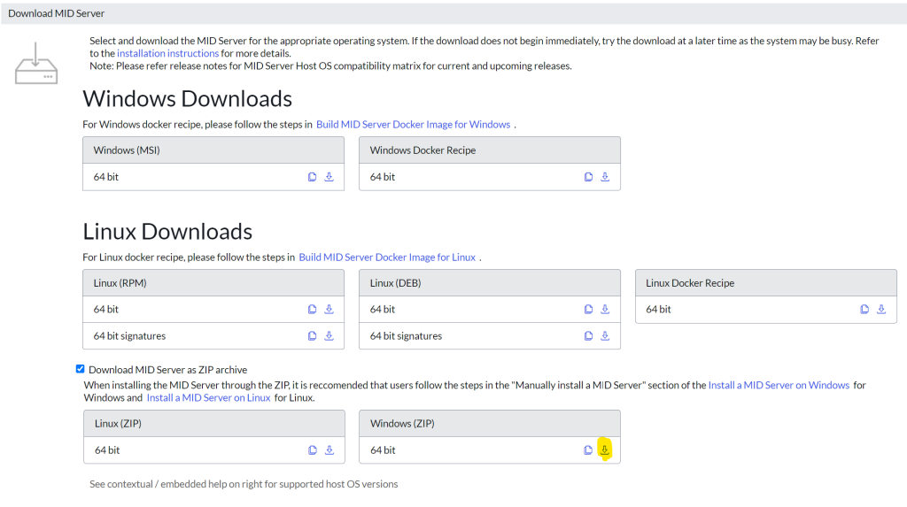Open Build MID Server Docker Image for Windows

[413, 125]
